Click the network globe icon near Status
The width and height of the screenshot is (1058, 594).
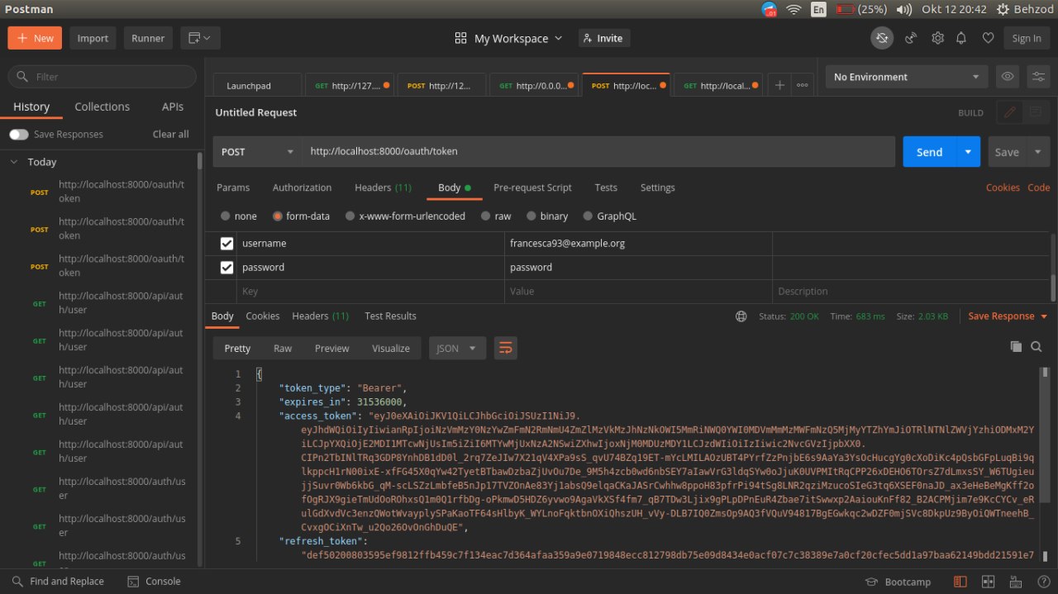[741, 316]
